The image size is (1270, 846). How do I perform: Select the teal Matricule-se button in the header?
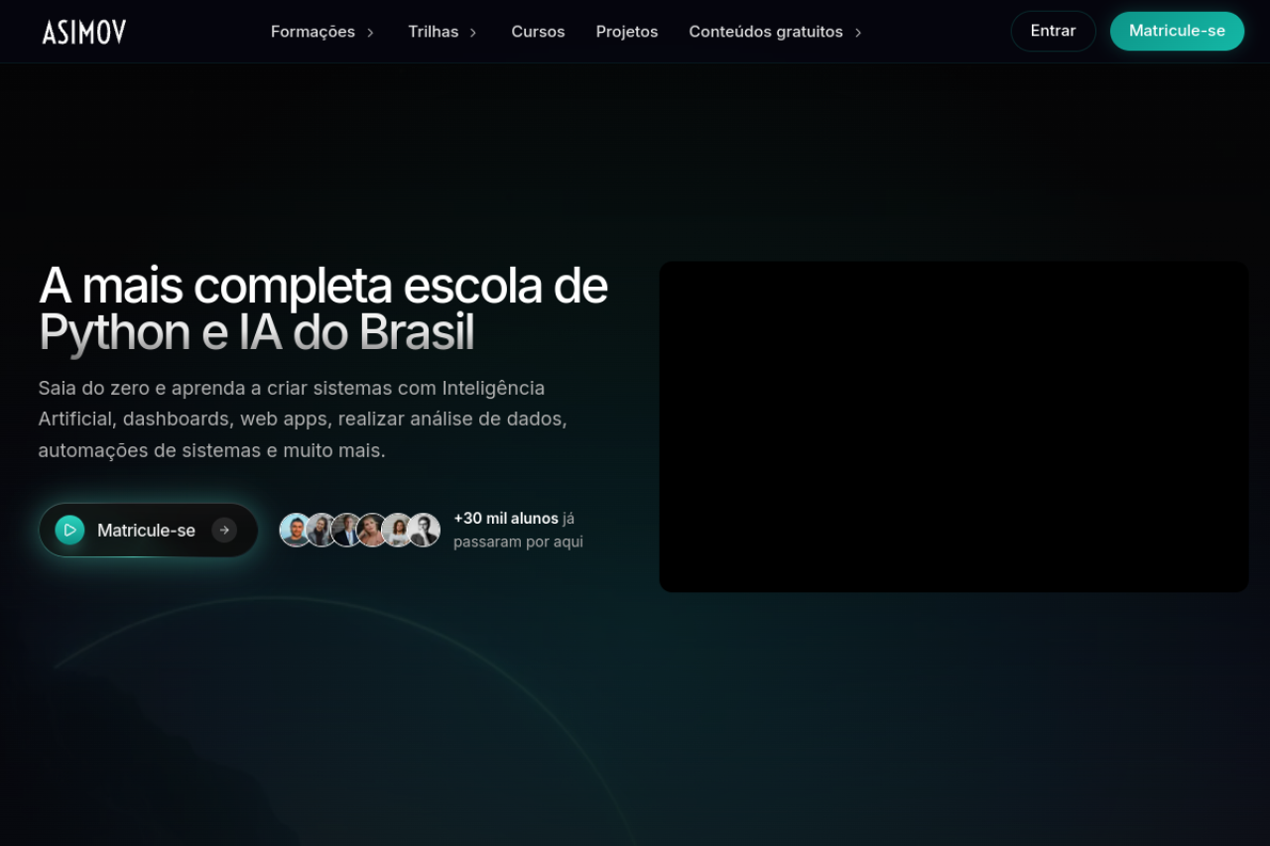(x=1177, y=31)
